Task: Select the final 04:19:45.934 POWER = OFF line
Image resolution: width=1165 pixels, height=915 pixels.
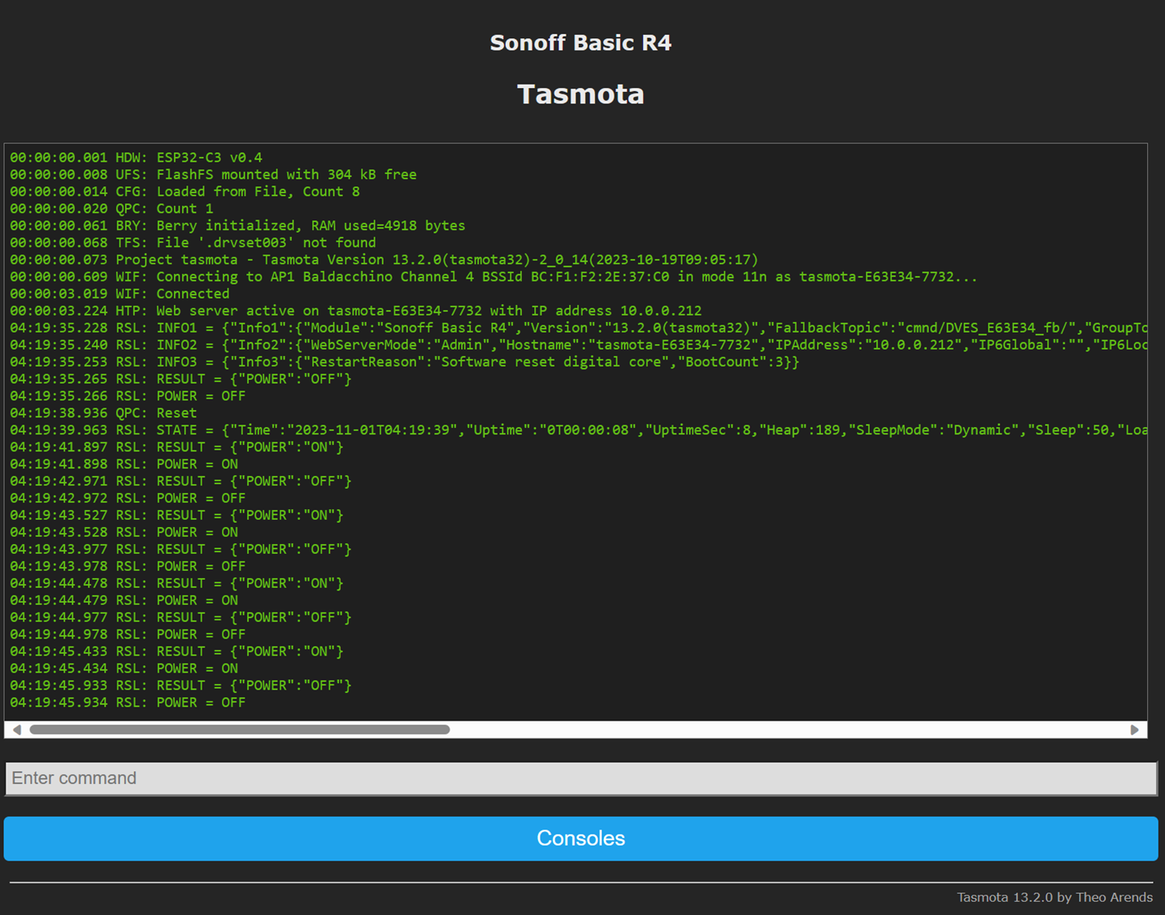Action: [x=128, y=703]
